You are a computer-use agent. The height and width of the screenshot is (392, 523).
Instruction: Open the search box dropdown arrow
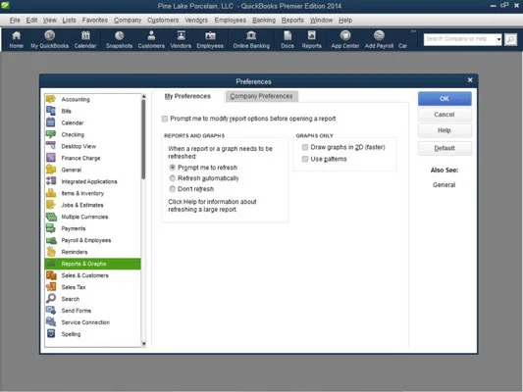coord(498,39)
